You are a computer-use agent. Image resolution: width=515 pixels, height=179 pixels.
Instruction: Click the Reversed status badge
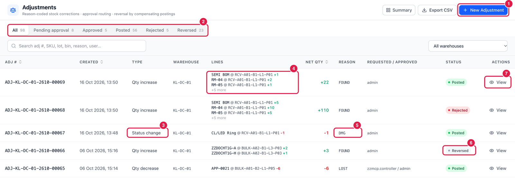pos(458,151)
